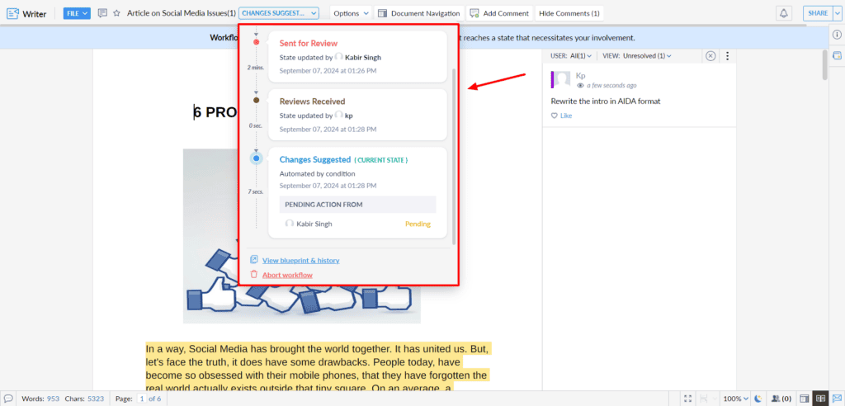Select the comment text Rewrite the intro in AIDA format
Screen dimensions: 845x406
[605, 101]
